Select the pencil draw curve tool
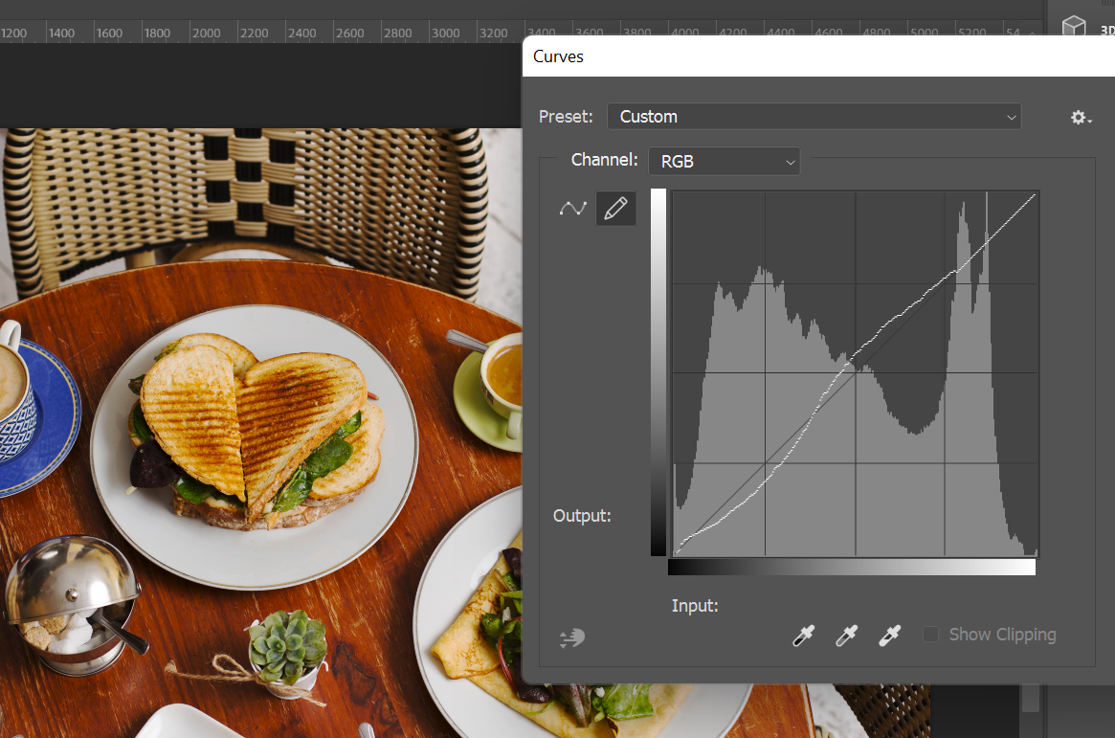Viewport: 1115px width, 738px height. click(x=615, y=209)
